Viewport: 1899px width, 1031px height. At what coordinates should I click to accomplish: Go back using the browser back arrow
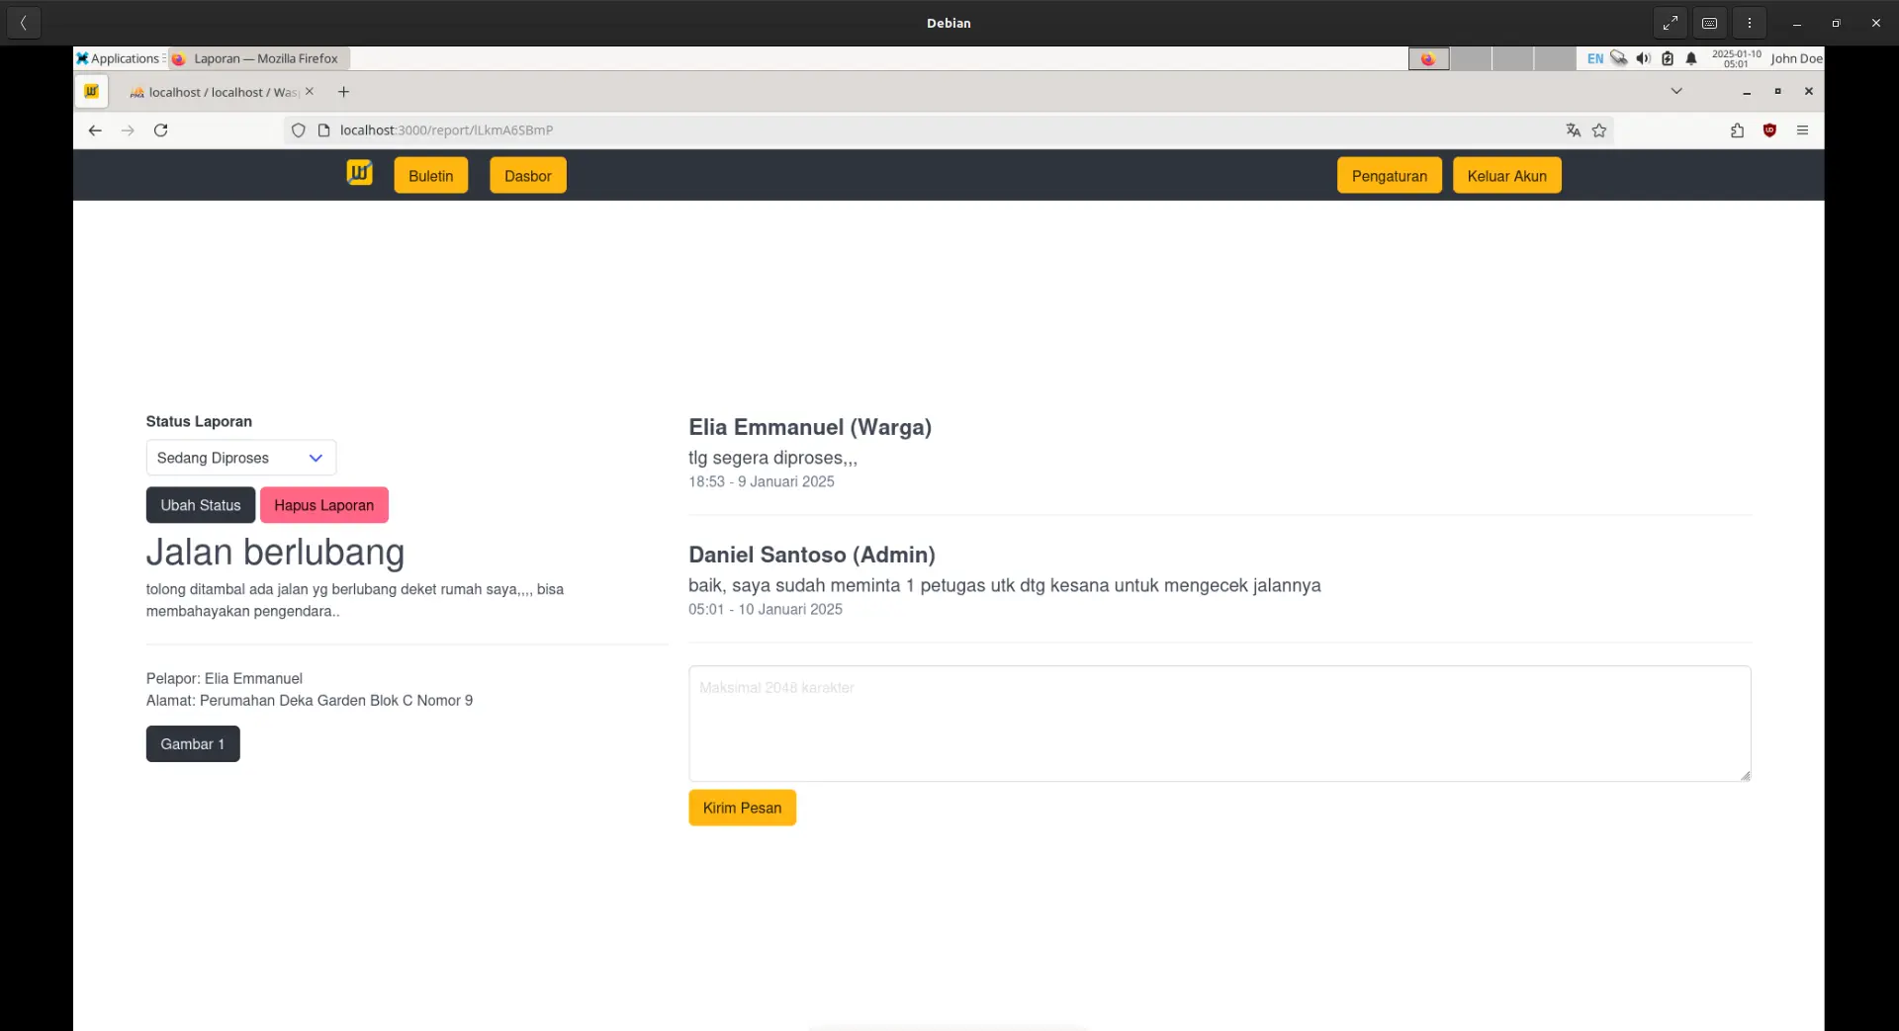coord(95,130)
